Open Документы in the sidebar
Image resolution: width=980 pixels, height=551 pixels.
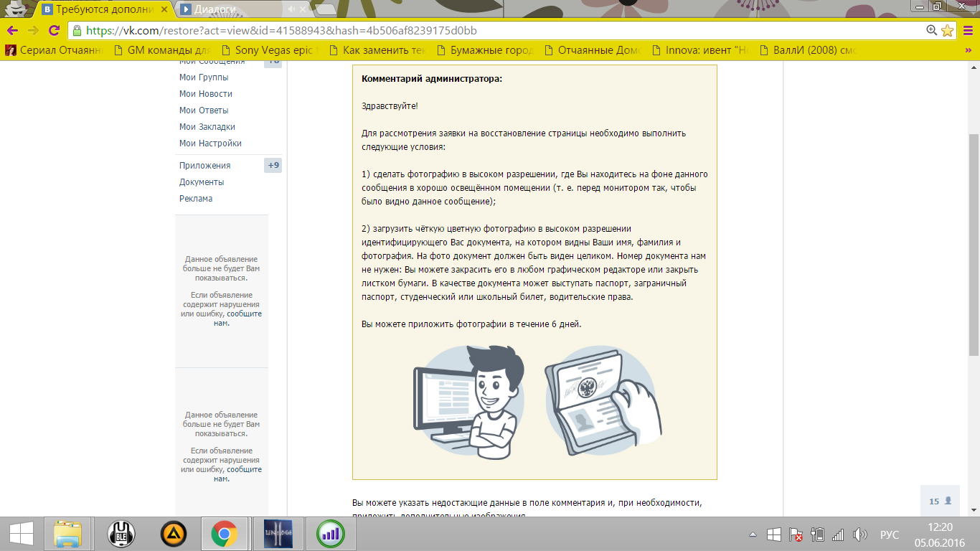pyautogui.click(x=202, y=182)
